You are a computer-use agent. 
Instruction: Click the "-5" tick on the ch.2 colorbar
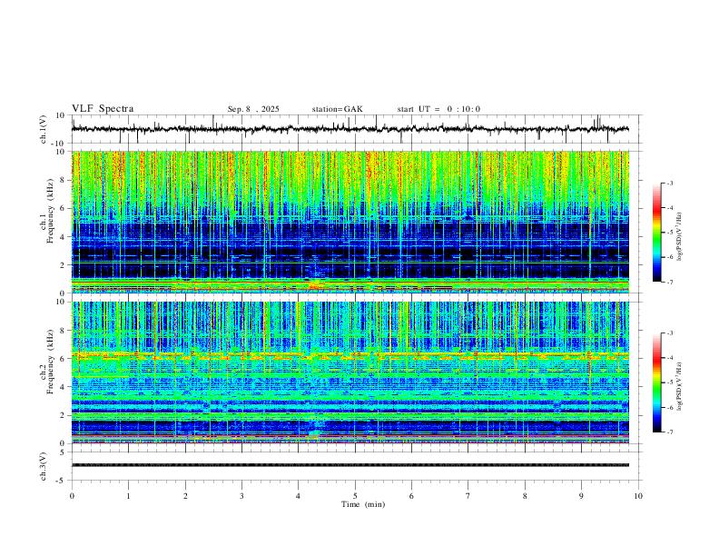coord(670,382)
